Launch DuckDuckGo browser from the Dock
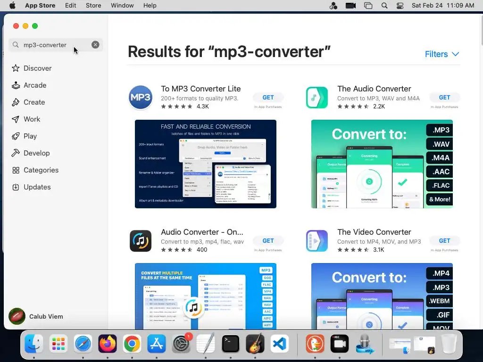Screen dimensions: 483x362 315,344
